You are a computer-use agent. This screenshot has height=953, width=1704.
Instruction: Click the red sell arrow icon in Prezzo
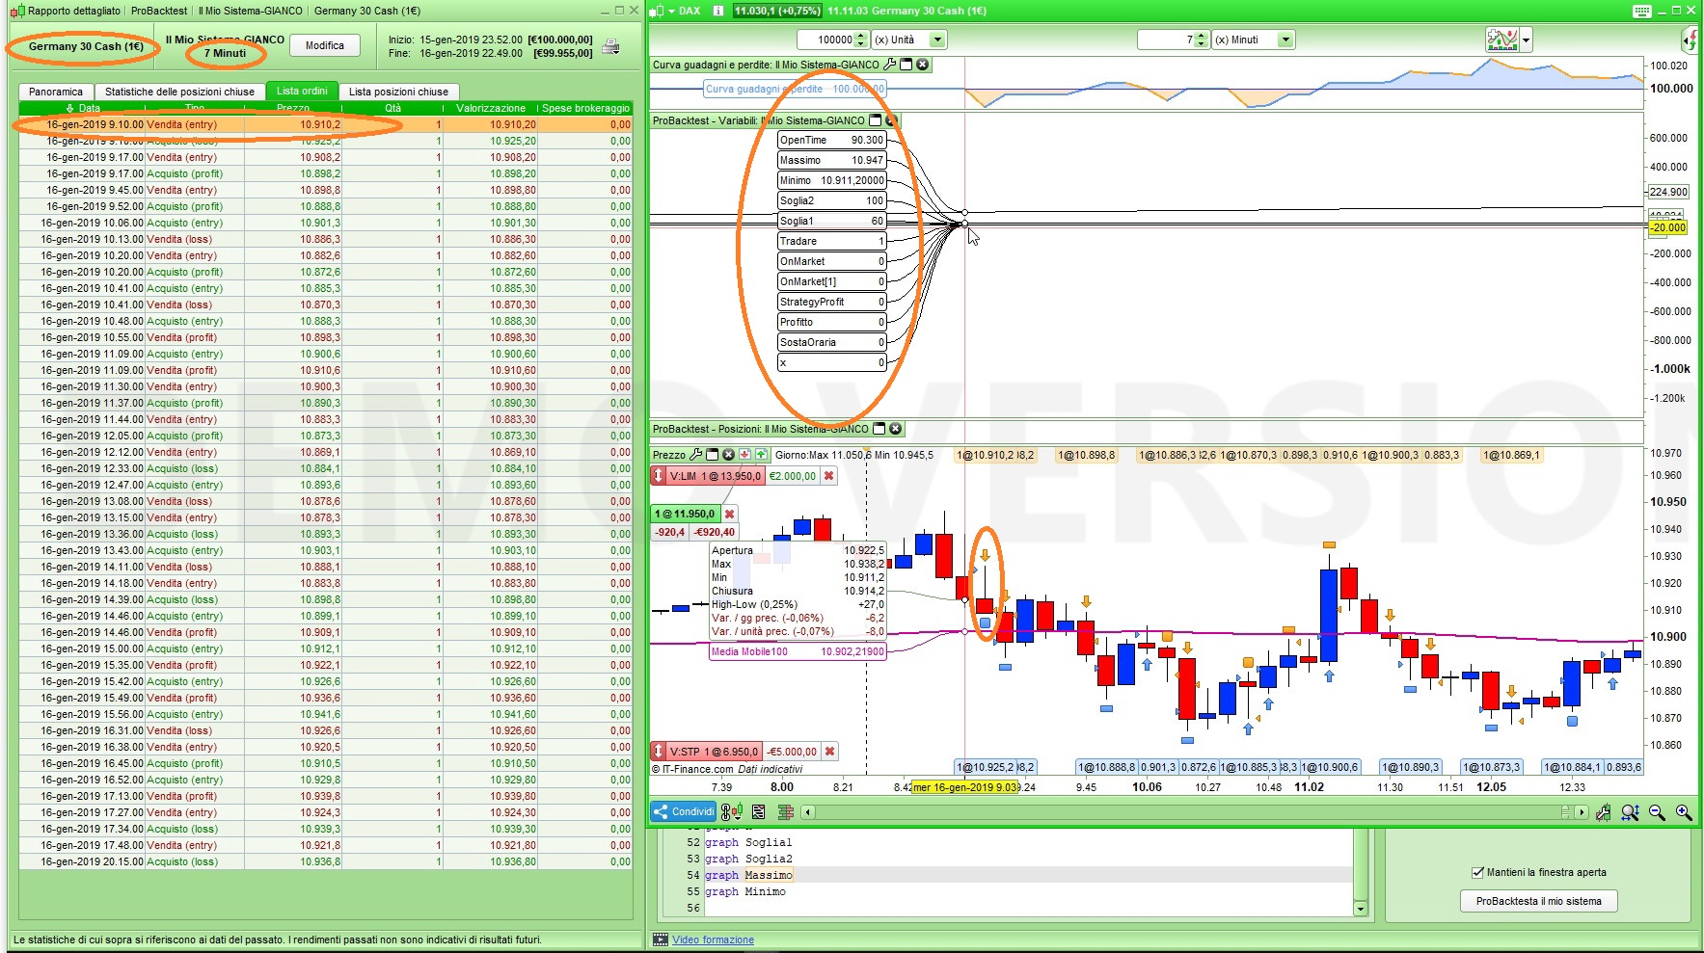click(745, 455)
